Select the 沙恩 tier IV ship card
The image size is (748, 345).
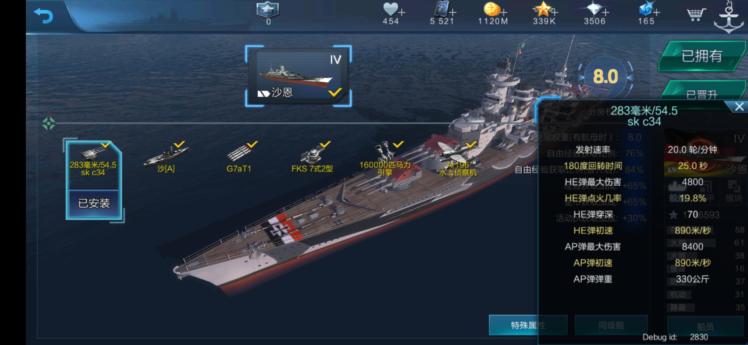pyautogui.click(x=299, y=76)
